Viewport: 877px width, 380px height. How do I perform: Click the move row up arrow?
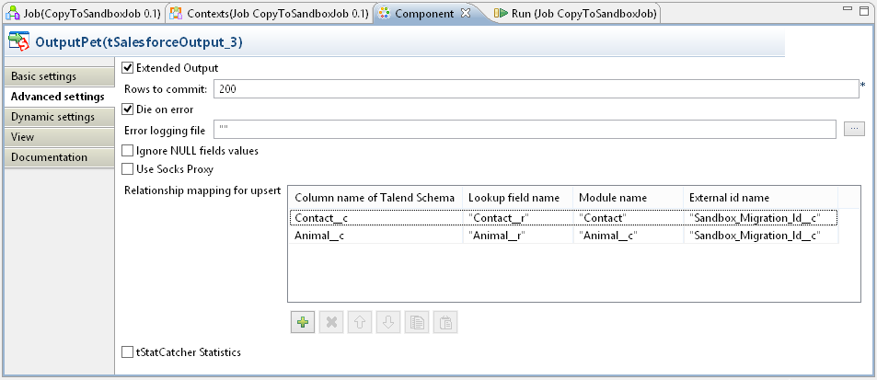pos(360,322)
